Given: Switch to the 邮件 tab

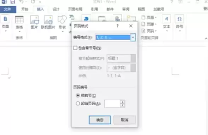Looking at the screenshot, I should tap(110, 9).
